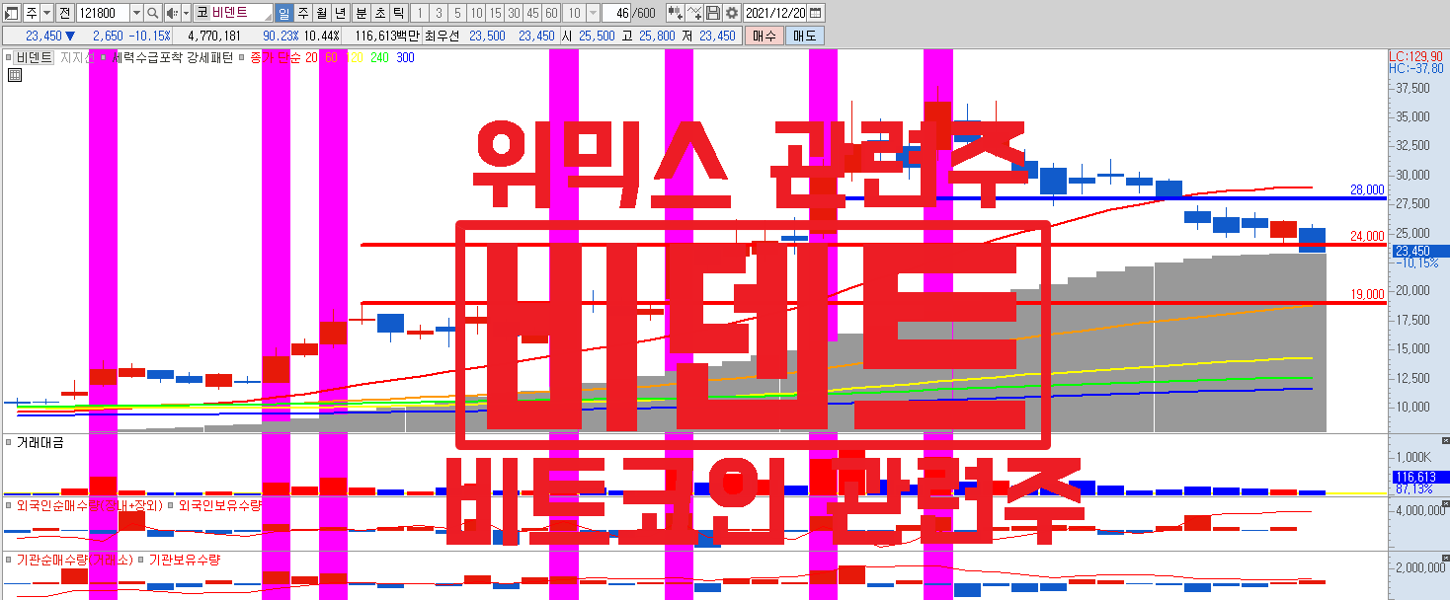This screenshot has width=1450, height=600.
Task: Click the 외국인보유수량 indicator label
Action: pyautogui.click(x=219, y=505)
